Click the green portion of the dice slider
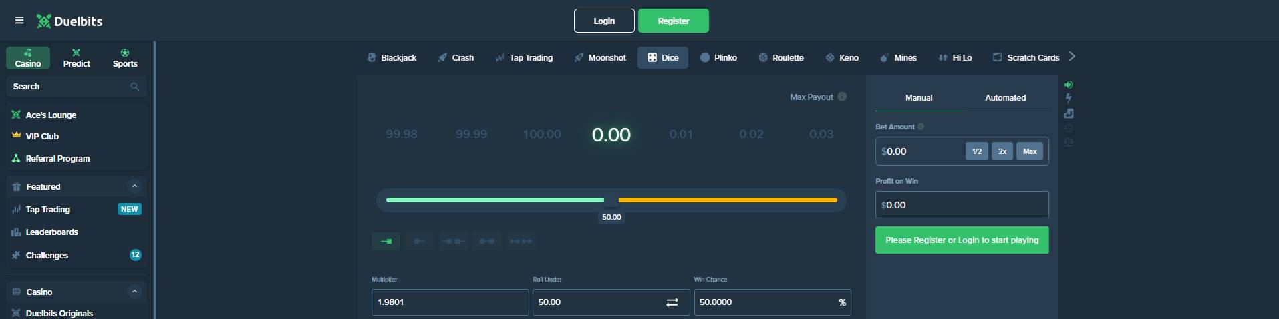The width and height of the screenshot is (1279, 319). [495, 200]
